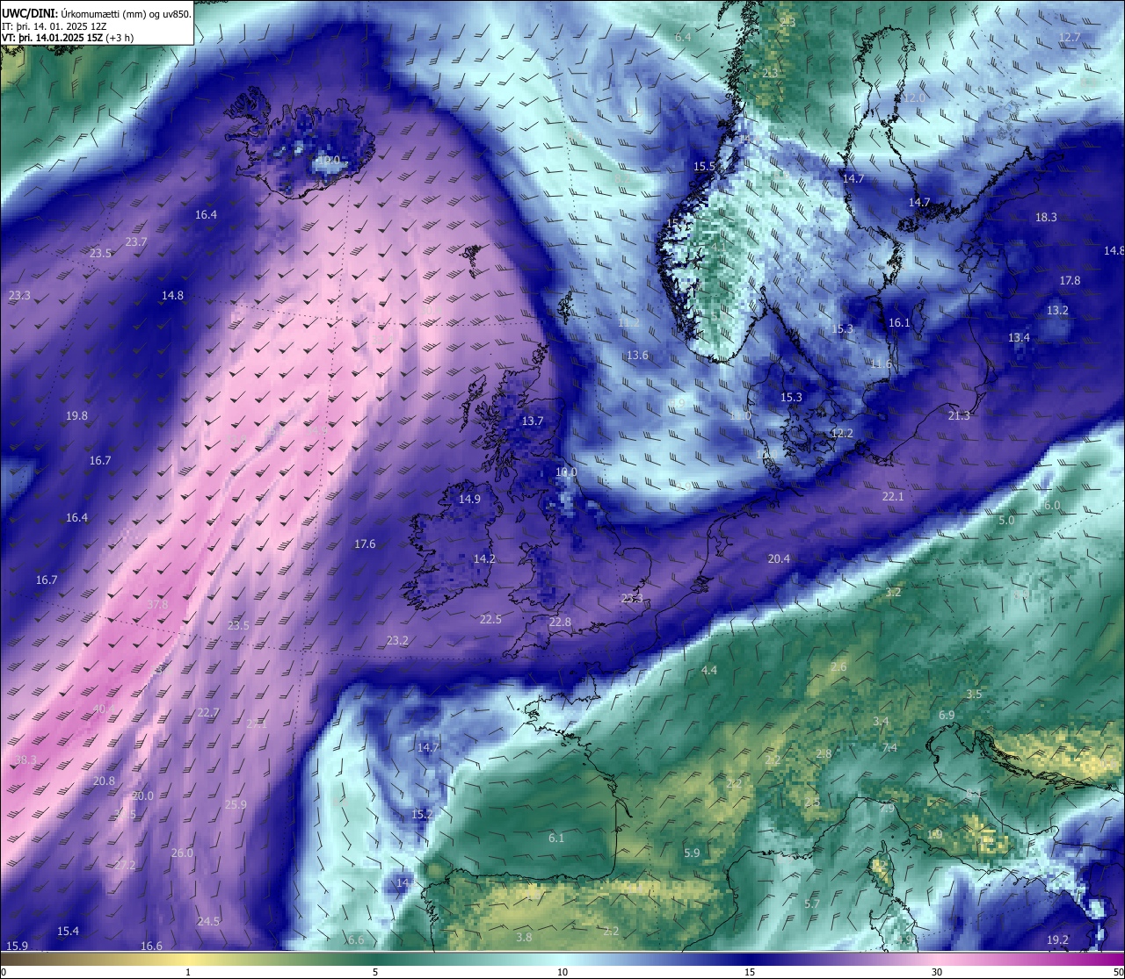The image size is (1125, 979).
Task: Click the map value "6.0"
Action: point(1052,507)
